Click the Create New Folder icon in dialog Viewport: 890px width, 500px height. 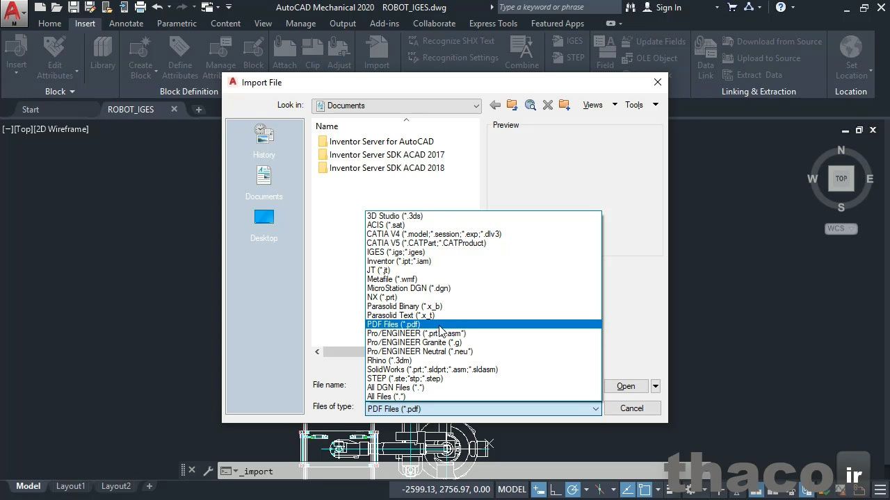565,105
